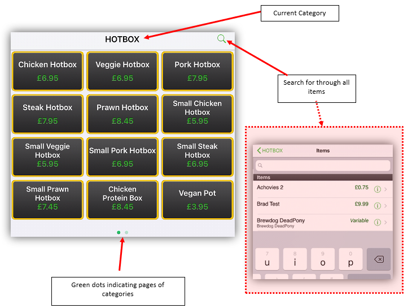Open info icon for Brad Test

(378, 206)
